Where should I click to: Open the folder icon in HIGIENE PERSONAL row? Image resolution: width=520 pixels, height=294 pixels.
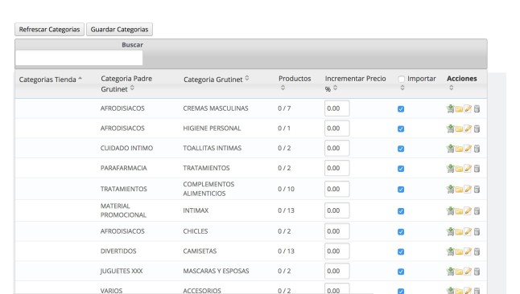[x=459, y=129]
